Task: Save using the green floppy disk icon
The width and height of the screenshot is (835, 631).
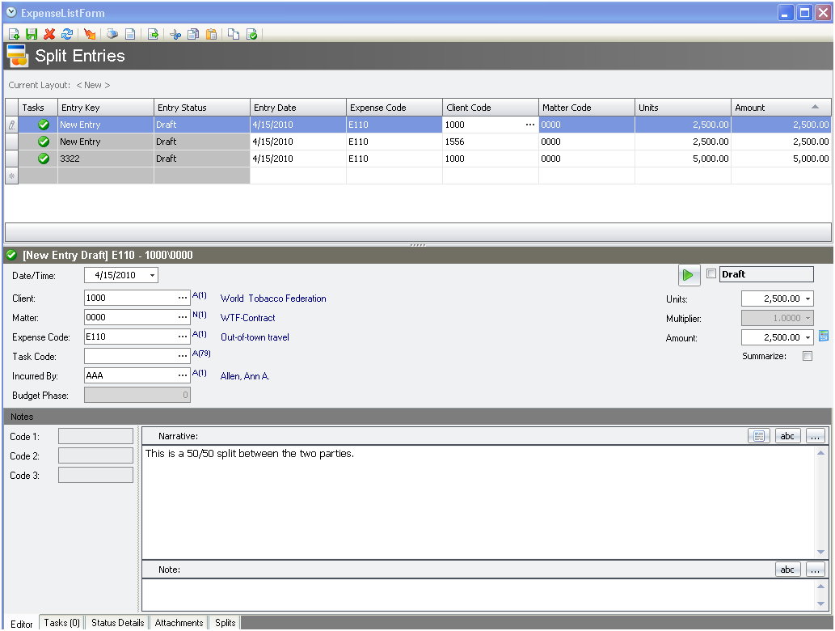Action: tap(32, 34)
